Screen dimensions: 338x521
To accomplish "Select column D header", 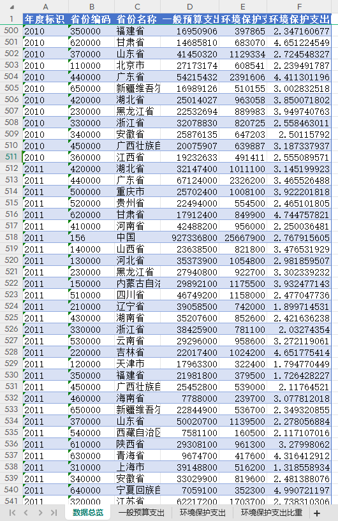I will click(190, 6).
